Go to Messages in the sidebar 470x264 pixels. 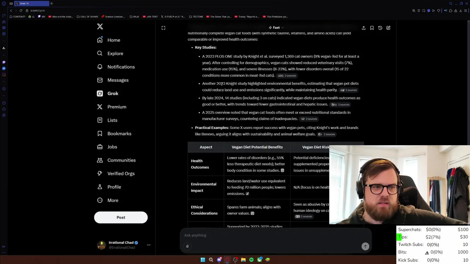click(113, 80)
